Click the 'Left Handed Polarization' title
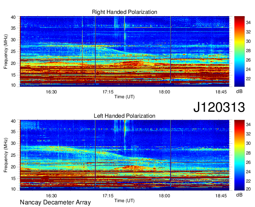Screen dimensions: 255x207 pyautogui.click(x=124, y=116)
